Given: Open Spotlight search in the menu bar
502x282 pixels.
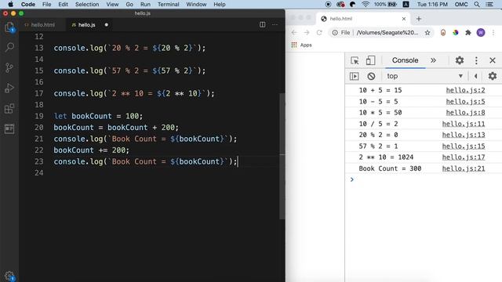Looking at the screenshot, I should (477, 5).
